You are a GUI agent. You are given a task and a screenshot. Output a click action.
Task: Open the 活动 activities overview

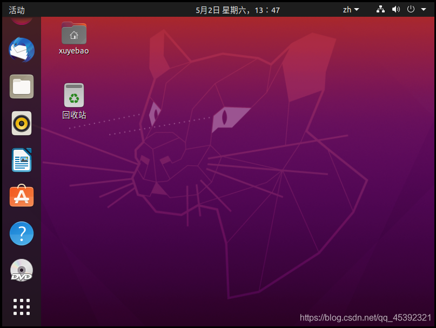coord(17,10)
